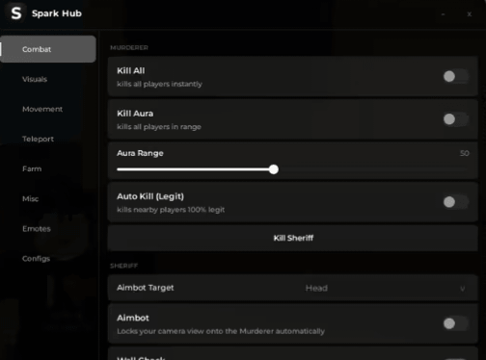Switch to the Visuals tab
The height and width of the screenshot is (360, 486).
[x=35, y=79]
